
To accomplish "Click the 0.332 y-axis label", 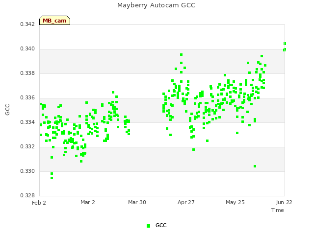I will pos(27,147).
